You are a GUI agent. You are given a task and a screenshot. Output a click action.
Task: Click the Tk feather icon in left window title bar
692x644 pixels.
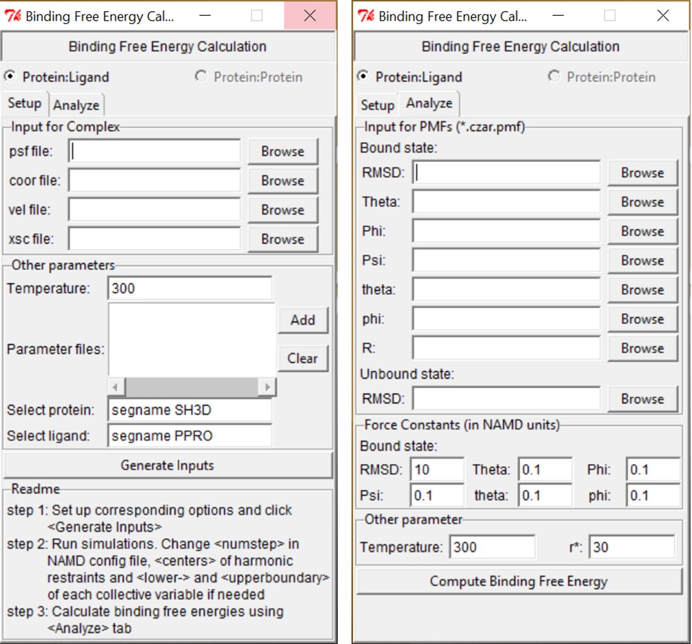[12, 17]
